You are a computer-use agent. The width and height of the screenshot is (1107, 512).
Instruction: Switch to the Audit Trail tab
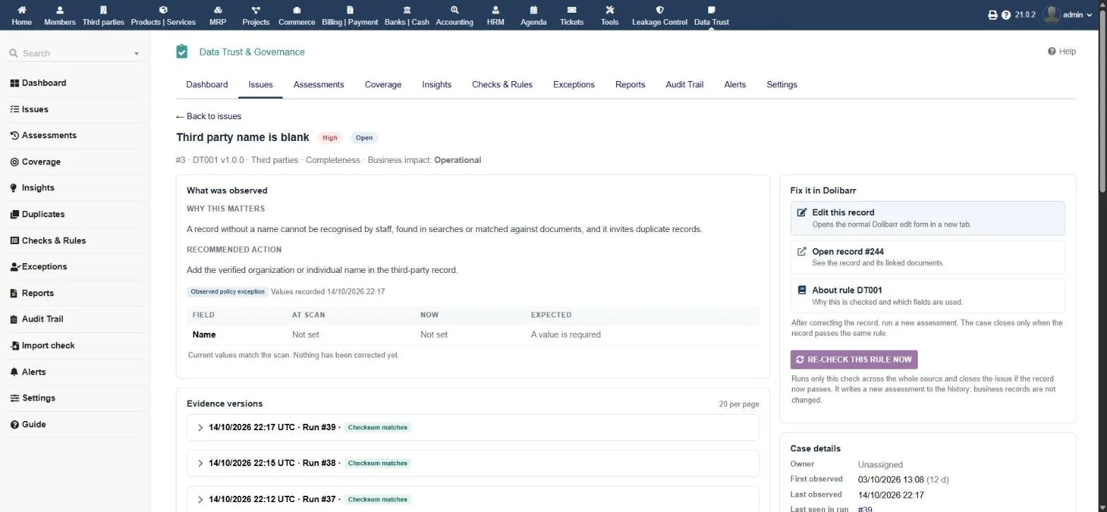pyautogui.click(x=684, y=85)
